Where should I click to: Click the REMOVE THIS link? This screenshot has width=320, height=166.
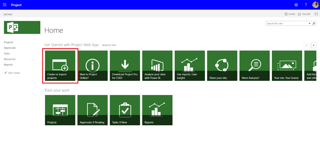coord(109,45)
